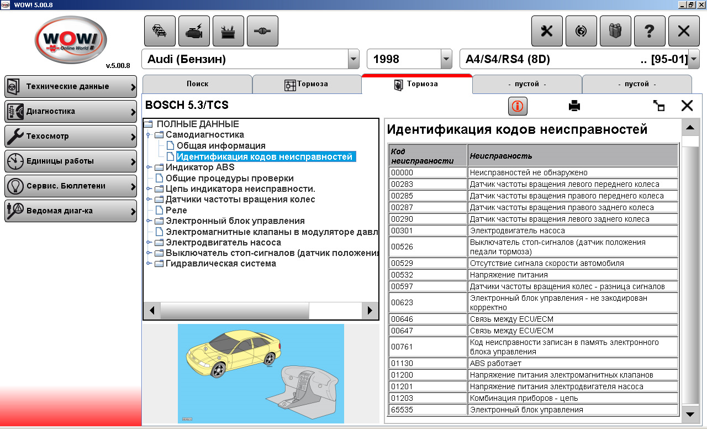Viewport: 707px width, 429px height.
Task: Open Общая информация tree document
Action: tap(221, 146)
